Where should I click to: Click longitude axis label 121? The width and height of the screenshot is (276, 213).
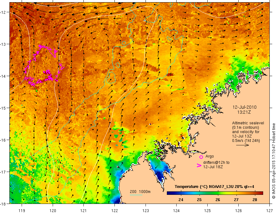[84, 210]
